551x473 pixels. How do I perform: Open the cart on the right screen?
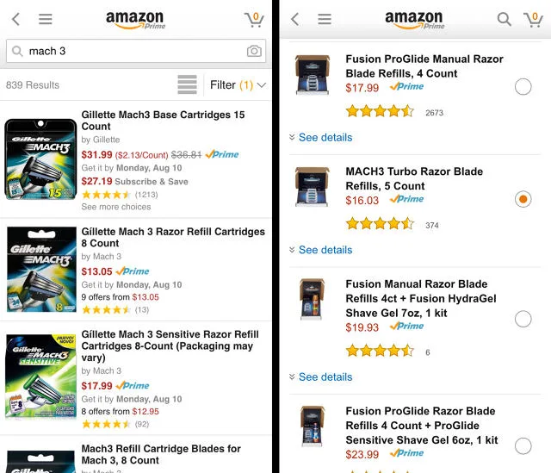point(533,19)
